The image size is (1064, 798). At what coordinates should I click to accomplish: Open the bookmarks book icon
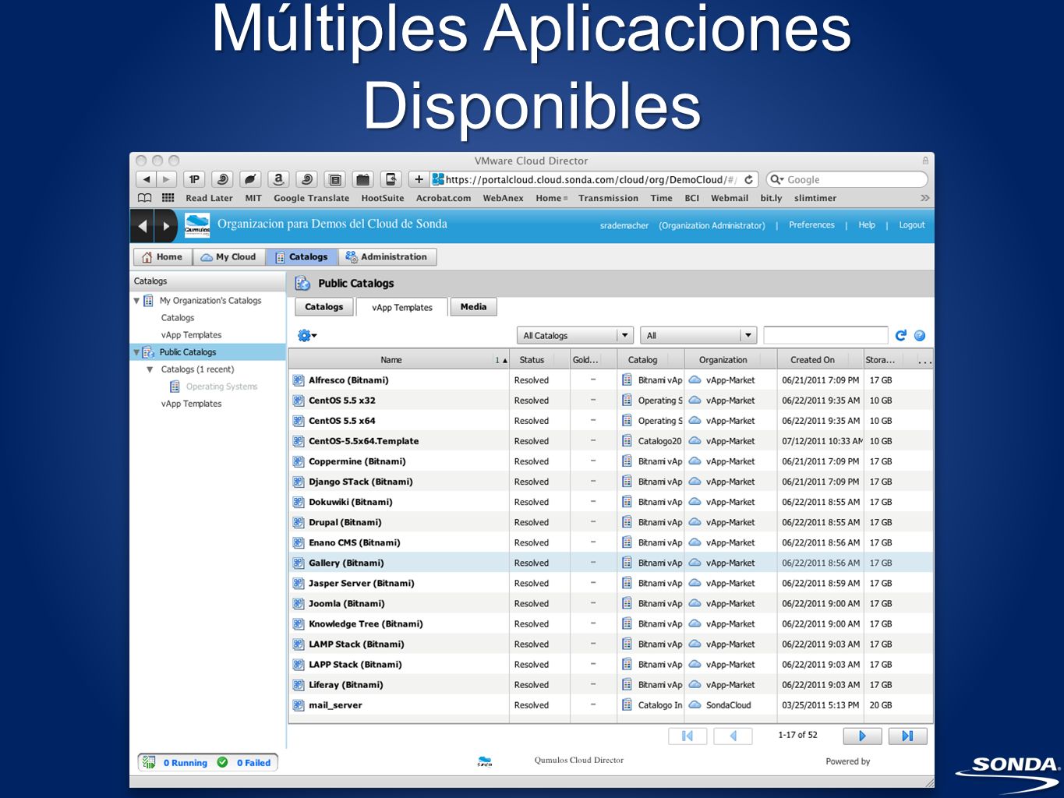click(145, 198)
